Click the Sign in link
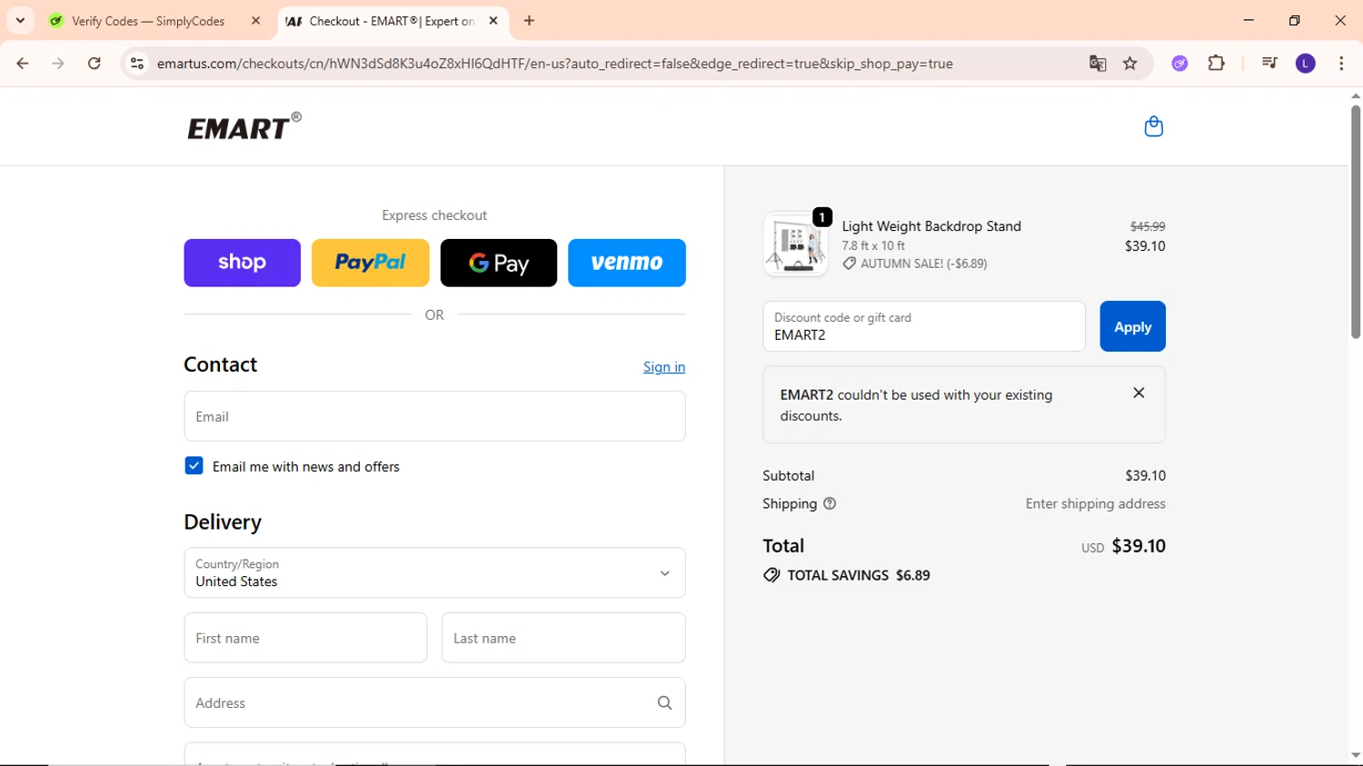Image resolution: width=1363 pixels, height=766 pixels. pos(664,367)
